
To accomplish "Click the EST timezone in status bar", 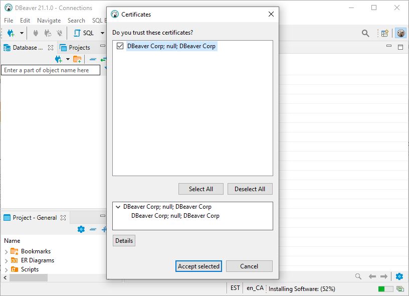I will pos(235,288).
